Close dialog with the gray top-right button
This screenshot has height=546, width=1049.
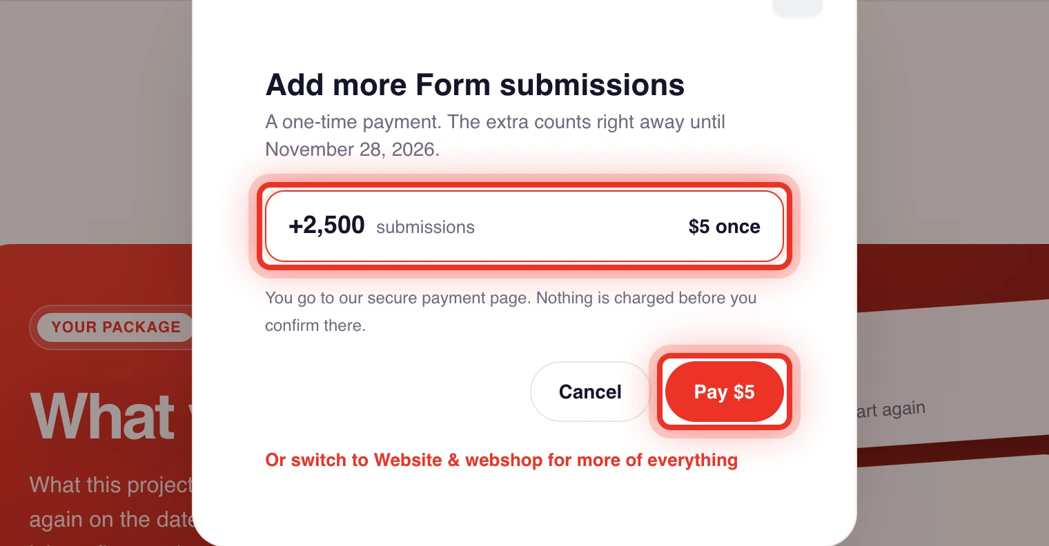[x=797, y=7]
